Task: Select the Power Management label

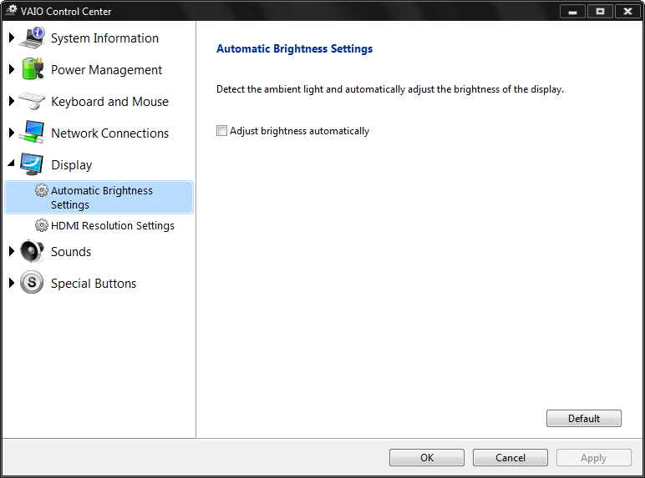Action: click(106, 70)
